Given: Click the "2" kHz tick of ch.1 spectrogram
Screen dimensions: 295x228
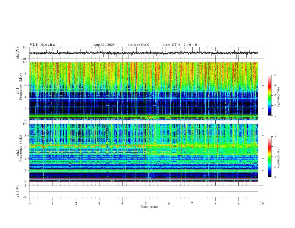Looking at the screenshot, I should [26, 108].
